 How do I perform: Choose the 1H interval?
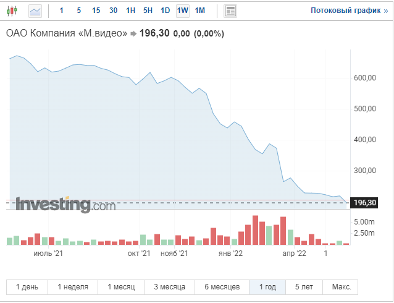click(x=130, y=11)
